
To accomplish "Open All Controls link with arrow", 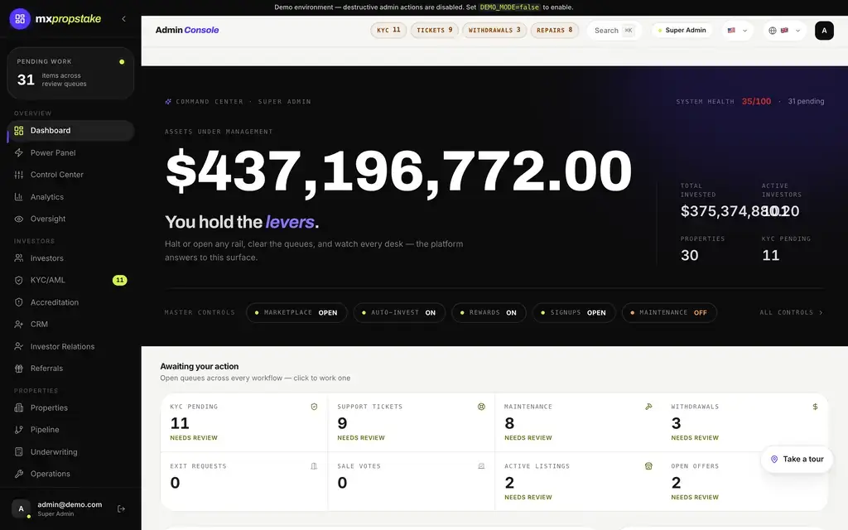I will pyautogui.click(x=791, y=312).
